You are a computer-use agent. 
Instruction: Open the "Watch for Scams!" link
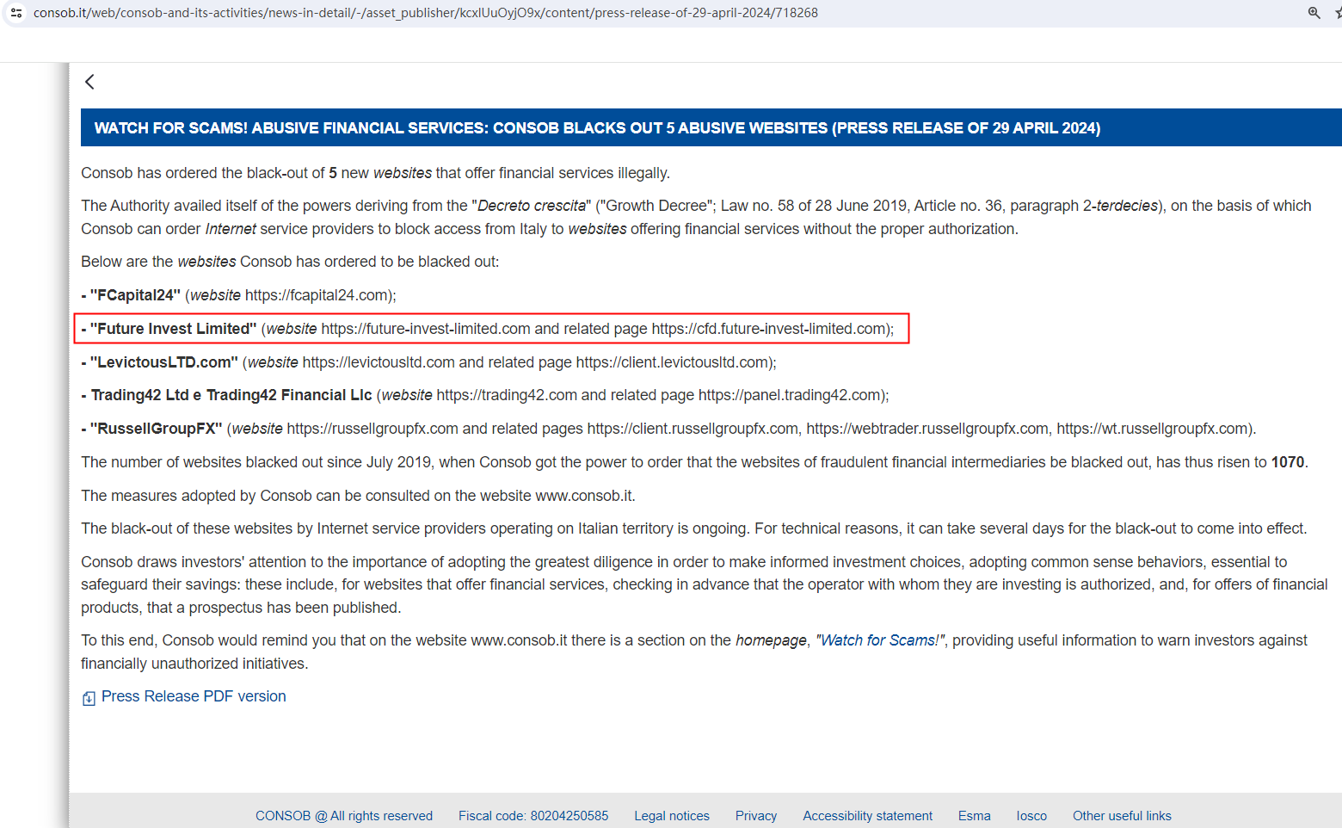[879, 640]
